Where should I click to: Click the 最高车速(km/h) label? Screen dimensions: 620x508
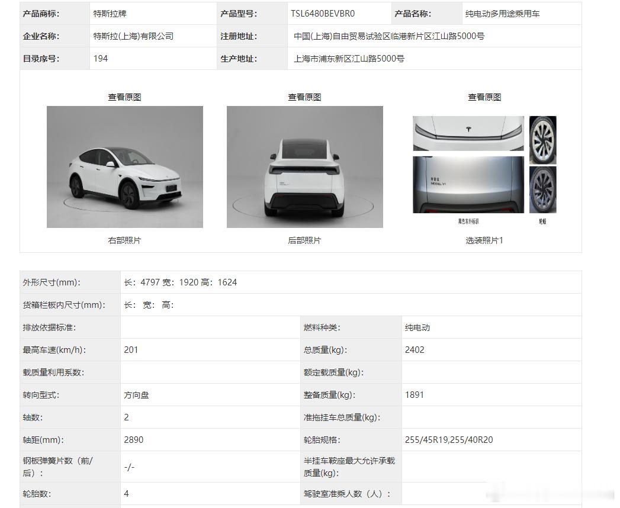pyautogui.click(x=54, y=350)
